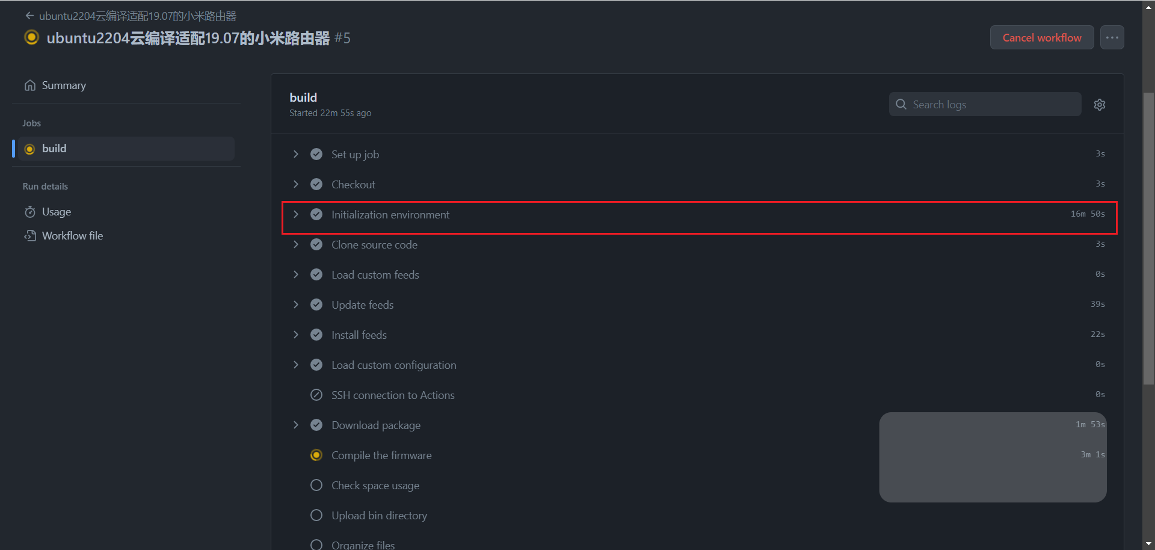1155x550 pixels.
Task: Cancel the running workflow
Action: (x=1041, y=37)
